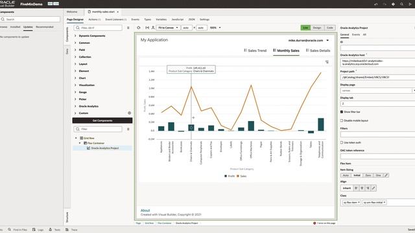Expand the Oracle Analytics category

point(75,106)
